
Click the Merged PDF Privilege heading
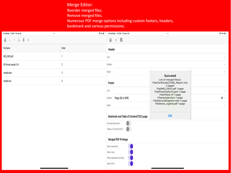tap(118, 139)
